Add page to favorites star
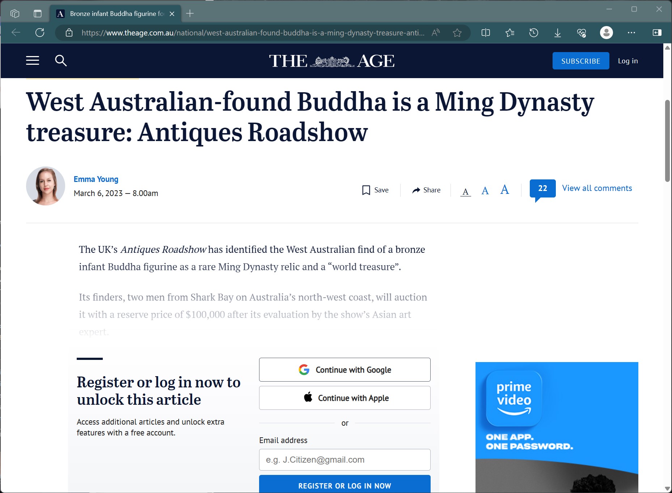This screenshot has width=672, height=493. tap(457, 33)
